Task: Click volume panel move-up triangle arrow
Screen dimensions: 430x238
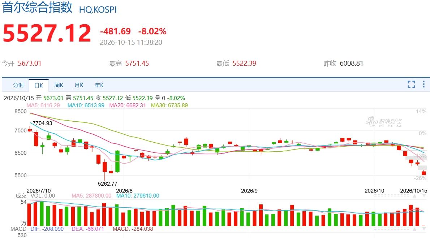Action: (x=414, y=196)
